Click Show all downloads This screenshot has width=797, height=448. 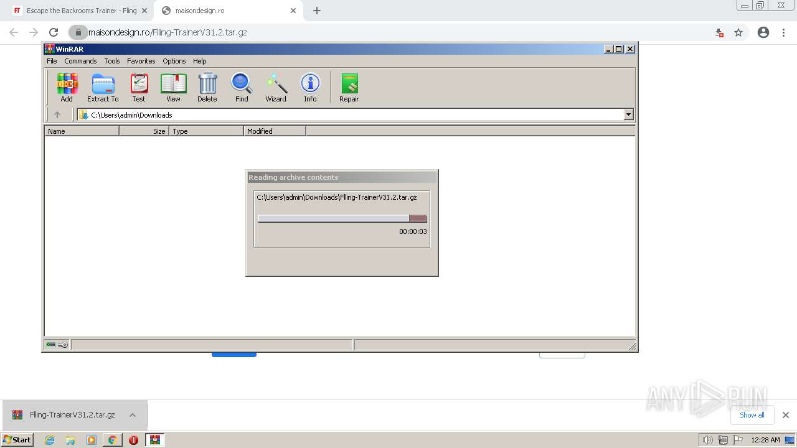click(x=752, y=415)
